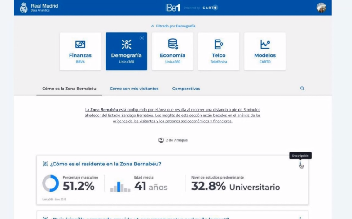Select the Demografía Unica360 card
Viewport: 352px width, 219px height.
click(x=127, y=51)
